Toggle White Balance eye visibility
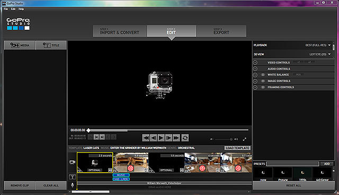Image resolution: width=339 pixels, height=195 pixels. point(263,75)
